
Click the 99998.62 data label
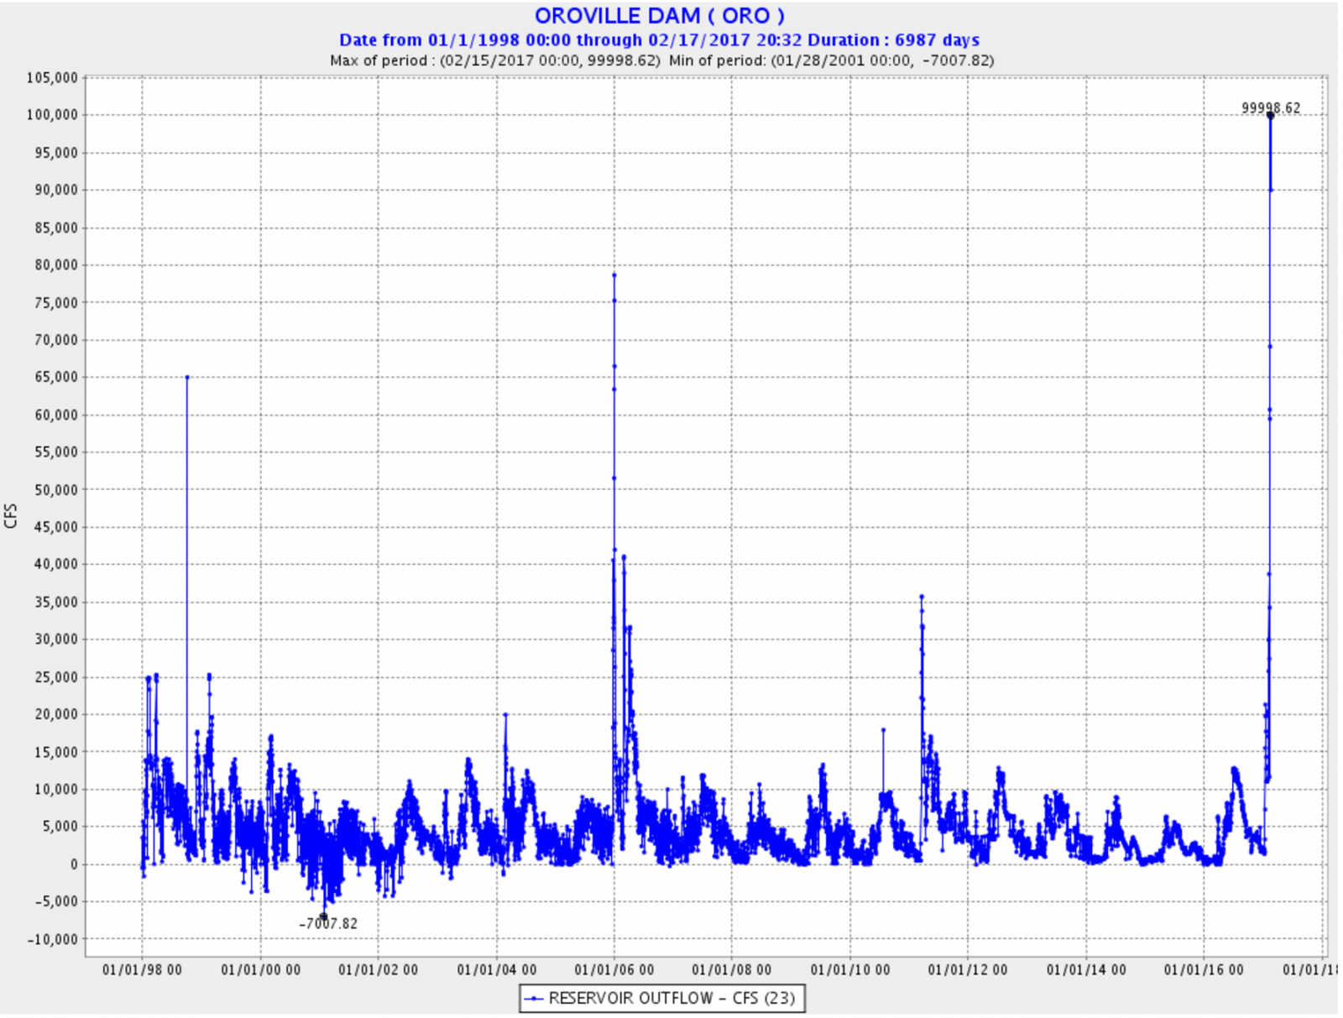(x=1271, y=107)
